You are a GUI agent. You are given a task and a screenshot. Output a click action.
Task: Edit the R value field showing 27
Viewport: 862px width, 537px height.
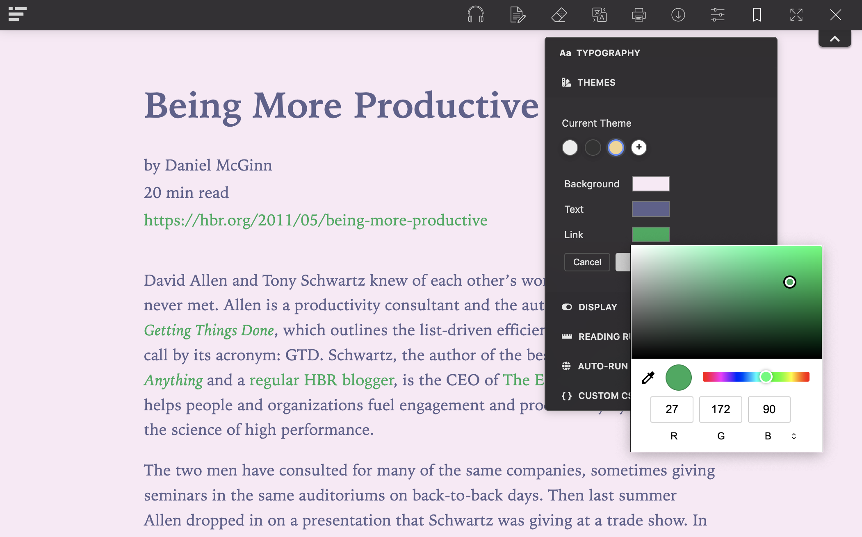672,409
